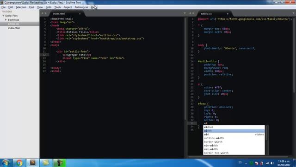This screenshot has width=296, height=167.
Task: Click the '@import url' line in estilos.css
Action: [245, 19]
